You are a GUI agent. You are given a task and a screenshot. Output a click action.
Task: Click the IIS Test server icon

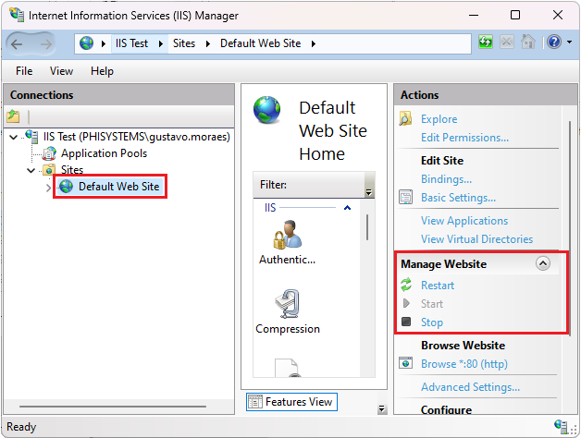(x=31, y=137)
